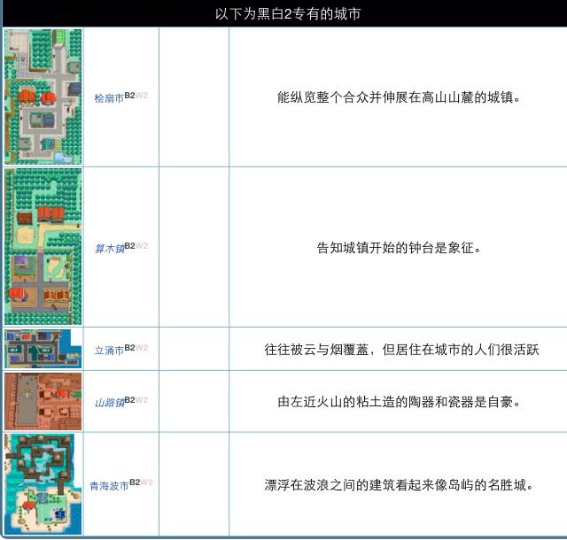Image resolution: width=567 pixels, height=540 pixels.
Task: Select the description starting 往往被云与烟覆盖
Action: (x=401, y=350)
